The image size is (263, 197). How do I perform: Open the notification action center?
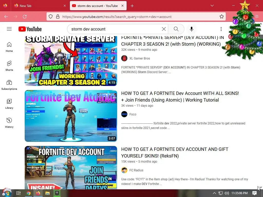pyautogui.click(x=255, y=193)
